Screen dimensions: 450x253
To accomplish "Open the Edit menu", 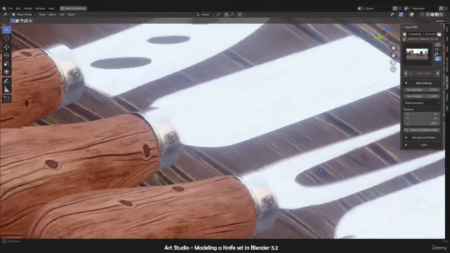I will [x=18, y=8].
